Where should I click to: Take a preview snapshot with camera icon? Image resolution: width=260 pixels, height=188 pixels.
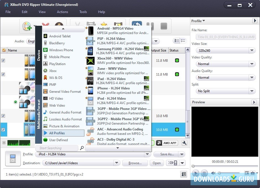[253, 173]
